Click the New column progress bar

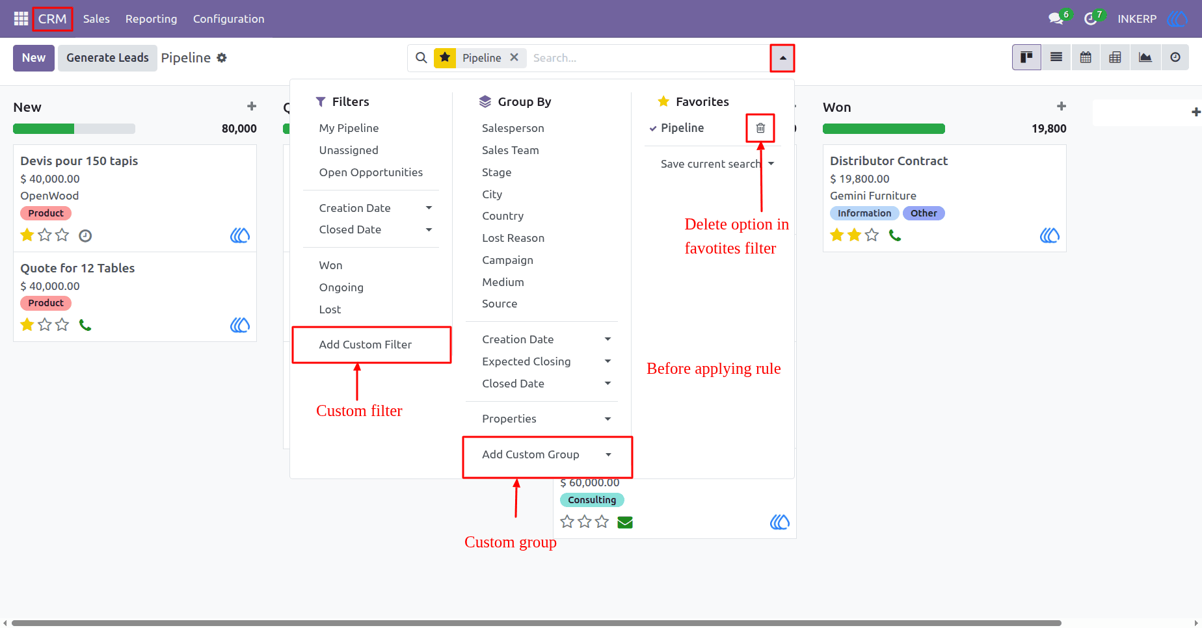point(74,129)
